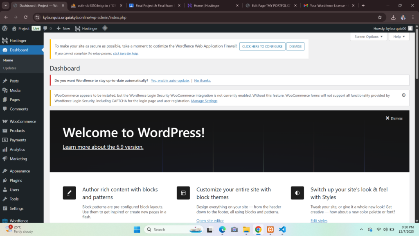Click the CLICK HERE TO CONFIGURE button
419x236 pixels.
coord(262,46)
